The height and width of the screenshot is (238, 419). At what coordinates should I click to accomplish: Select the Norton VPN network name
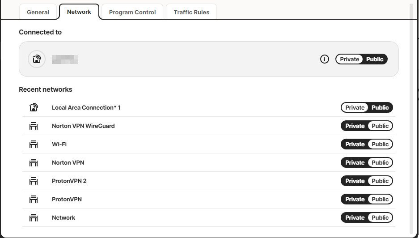tap(68, 163)
